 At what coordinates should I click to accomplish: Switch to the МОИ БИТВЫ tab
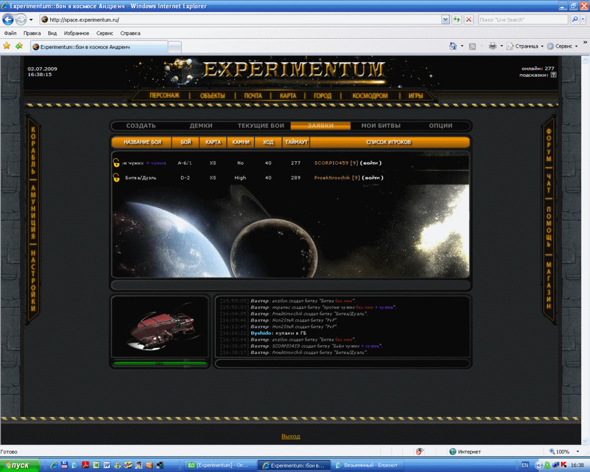[x=381, y=126]
